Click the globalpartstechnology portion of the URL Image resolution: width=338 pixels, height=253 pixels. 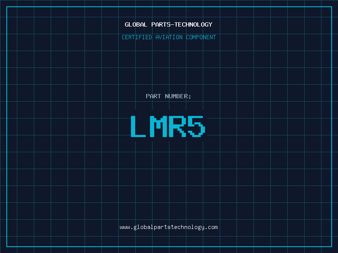(x=169, y=227)
